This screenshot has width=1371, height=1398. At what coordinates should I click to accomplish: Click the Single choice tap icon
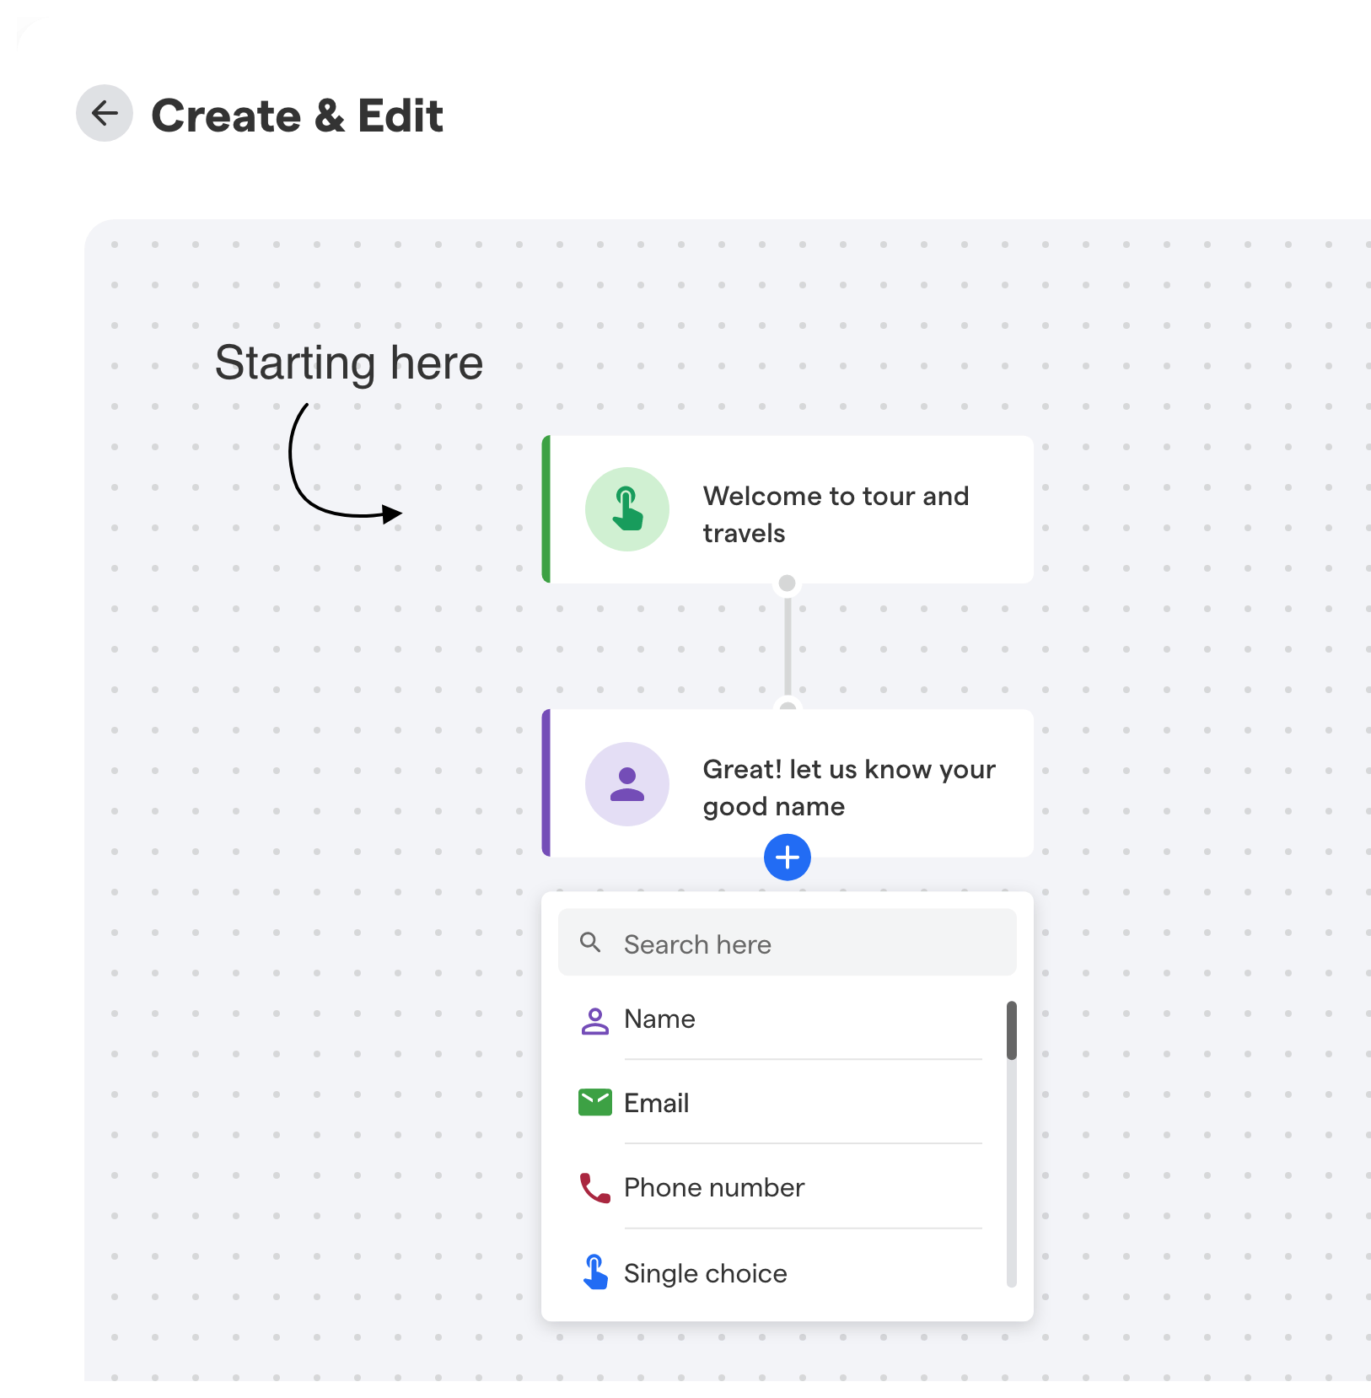[x=595, y=1273]
